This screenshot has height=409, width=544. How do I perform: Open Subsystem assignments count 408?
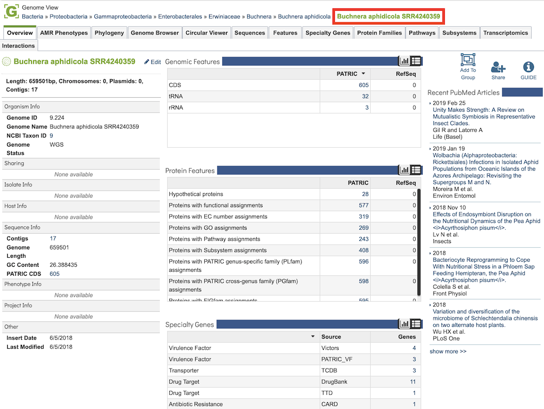pyautogui.click(x=363, y=250)
